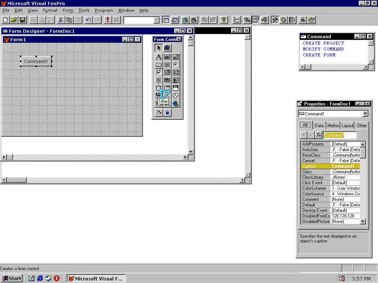378x283 pixels.
Task: Click the Color Palette toolbar icon
Action: click(283, 20)
